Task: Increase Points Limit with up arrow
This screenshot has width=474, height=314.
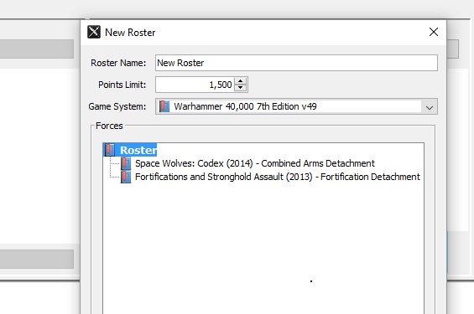Action: 240,81
